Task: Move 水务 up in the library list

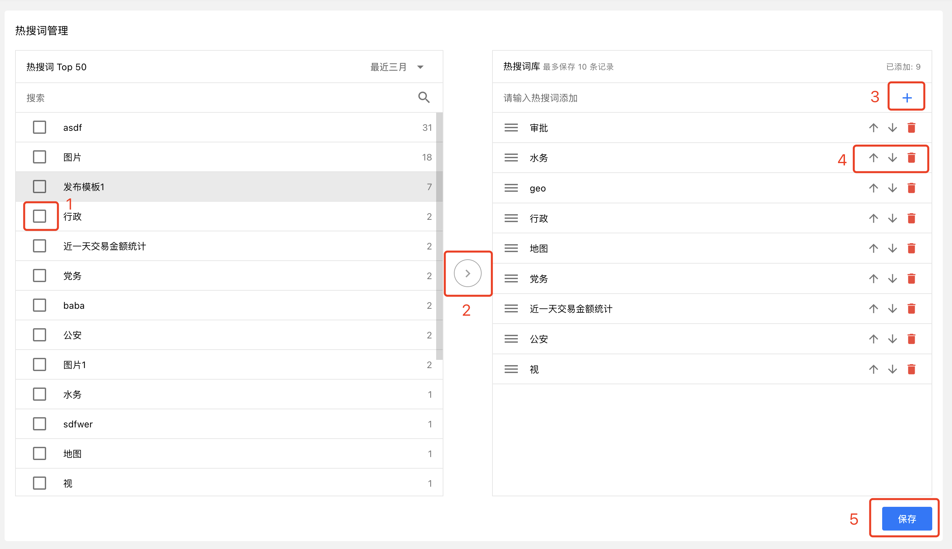Action: coord(873,158)
